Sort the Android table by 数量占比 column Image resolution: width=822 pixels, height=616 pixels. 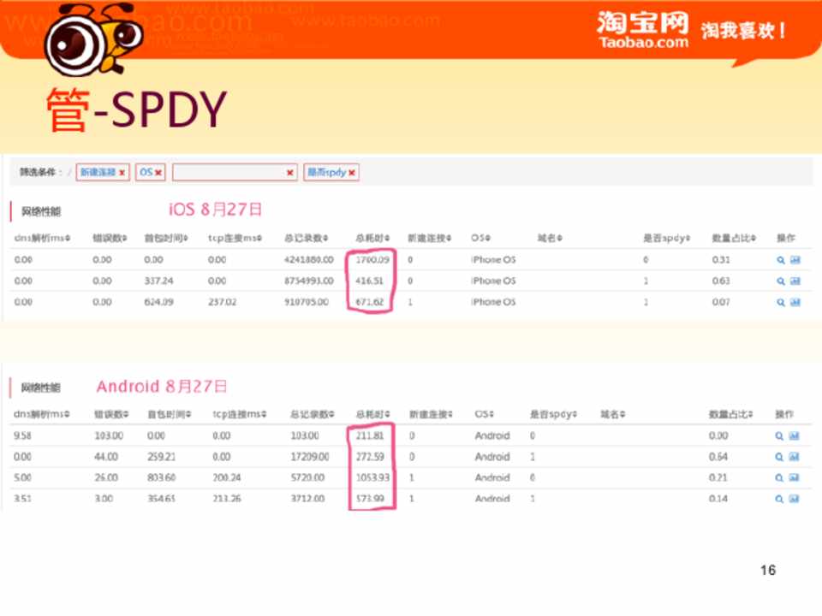(x=733, y=414)
